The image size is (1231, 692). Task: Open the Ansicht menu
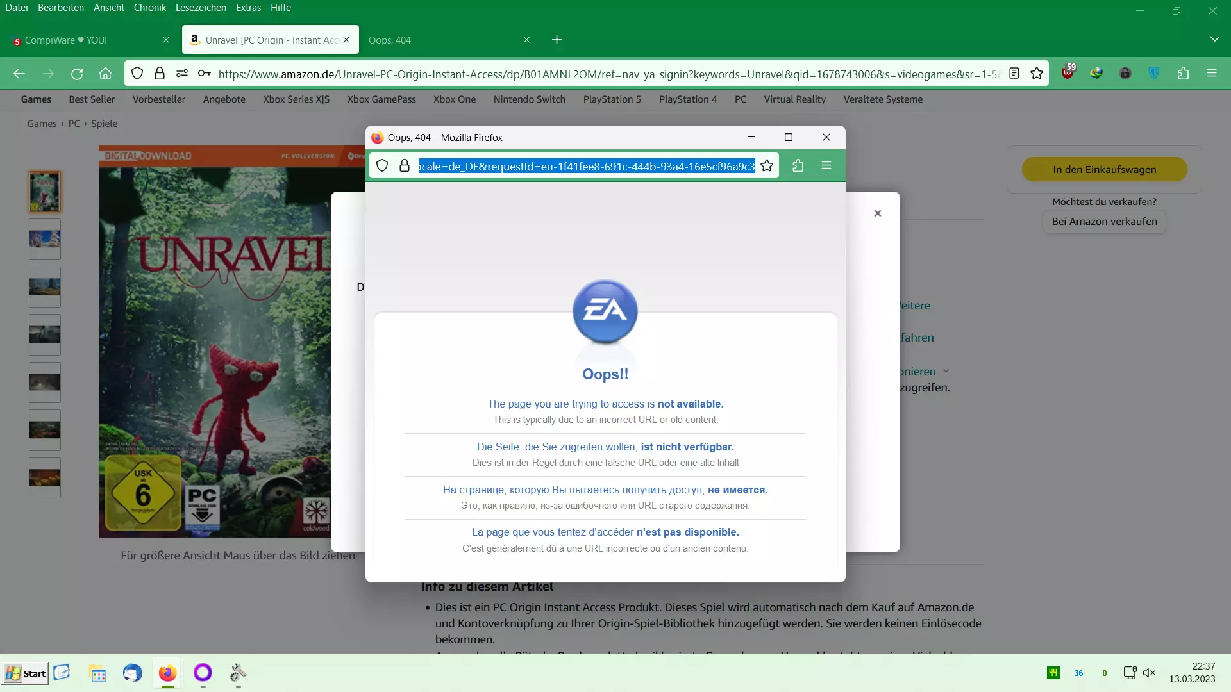tap(109, 8)
